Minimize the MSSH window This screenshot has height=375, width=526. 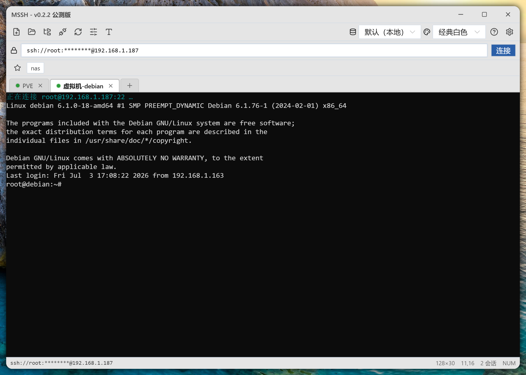461,14
